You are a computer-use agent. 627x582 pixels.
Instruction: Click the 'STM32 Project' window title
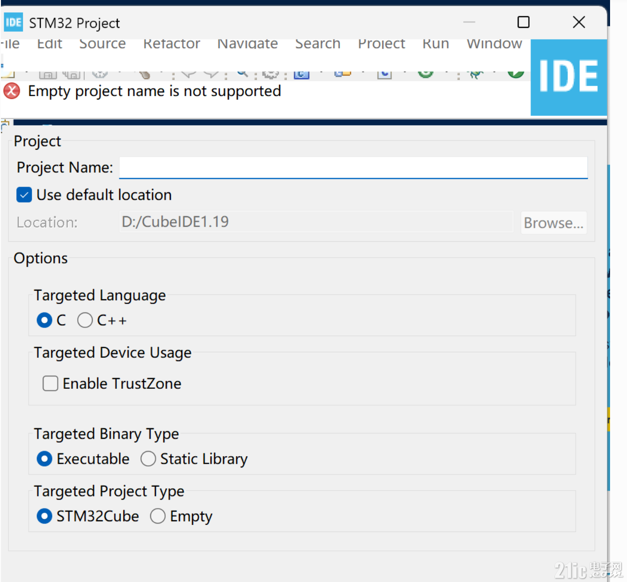pyautogui.click(x=74, y=23)
